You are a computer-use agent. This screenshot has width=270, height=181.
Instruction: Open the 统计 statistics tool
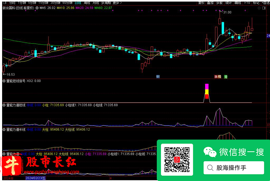click(229, 3)
